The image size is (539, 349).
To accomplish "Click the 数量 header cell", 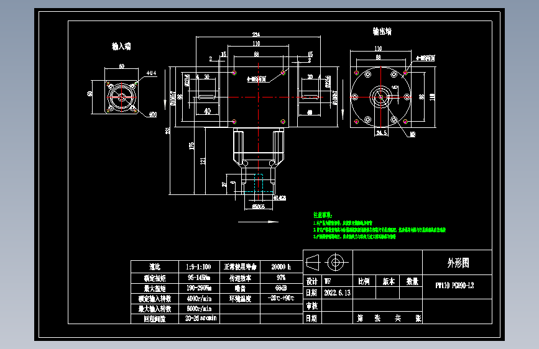I will [x=412, y=281].
